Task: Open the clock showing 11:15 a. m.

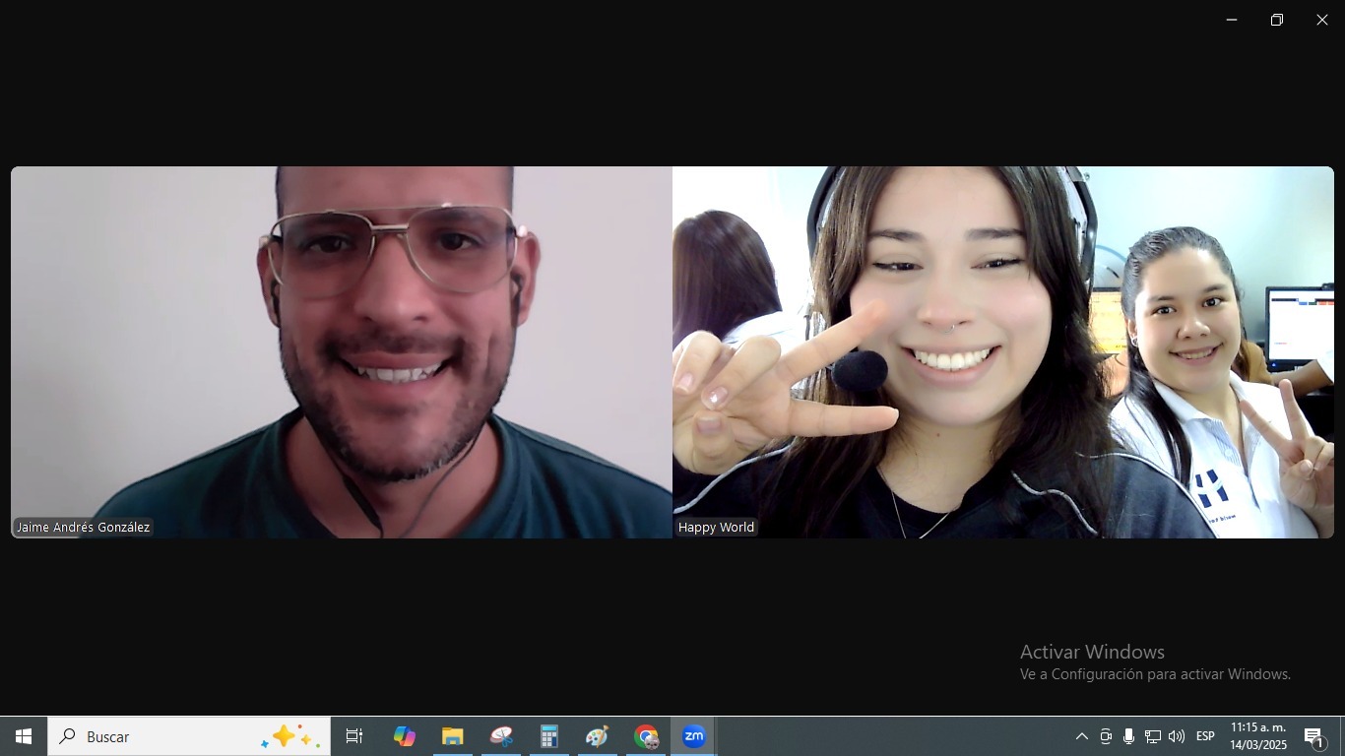Action: click(x=1257, y=736)
